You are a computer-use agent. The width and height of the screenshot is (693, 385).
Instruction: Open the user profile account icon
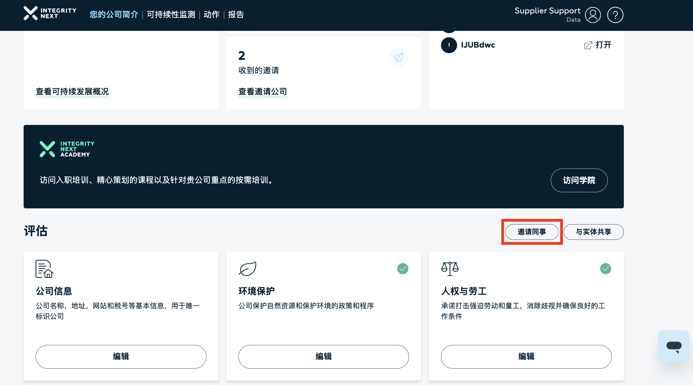tap(593, 15)
